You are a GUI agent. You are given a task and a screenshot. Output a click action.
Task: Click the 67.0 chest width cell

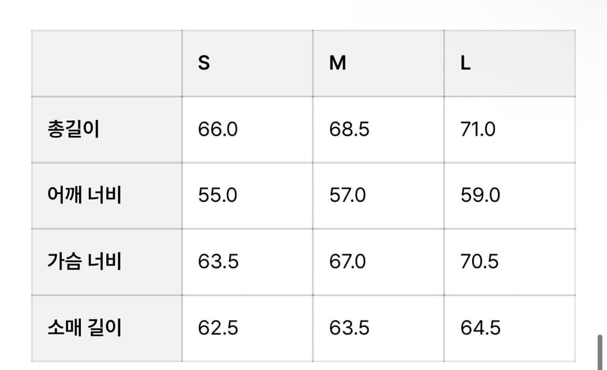347,262
